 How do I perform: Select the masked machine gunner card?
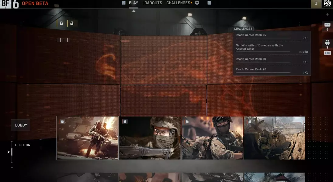tap(150, 138)
